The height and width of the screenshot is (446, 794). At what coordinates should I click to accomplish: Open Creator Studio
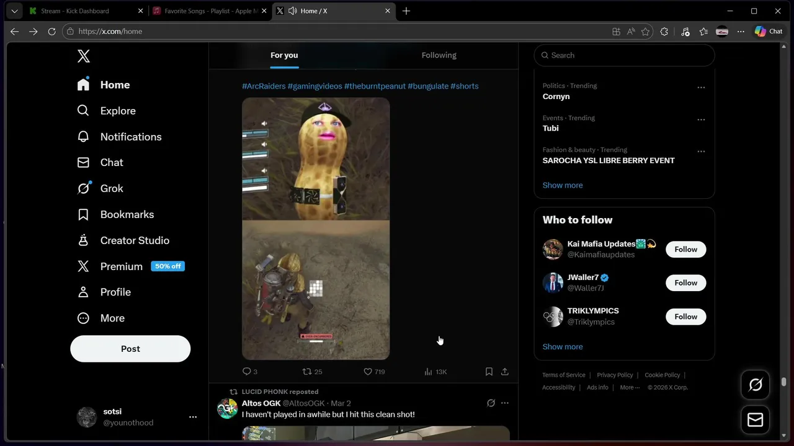point(123,240)
